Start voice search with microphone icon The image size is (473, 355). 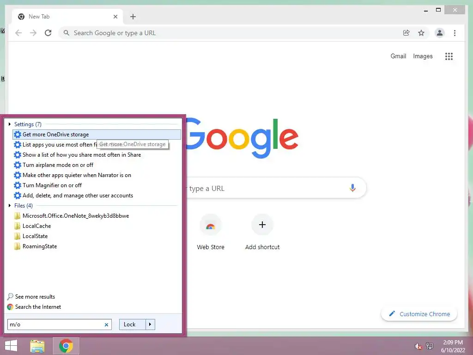(352, 188)
